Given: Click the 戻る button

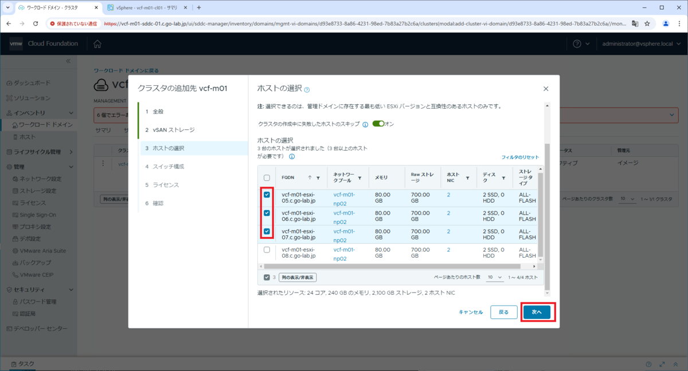Looking at the screenshot, I should pos(503,312).
